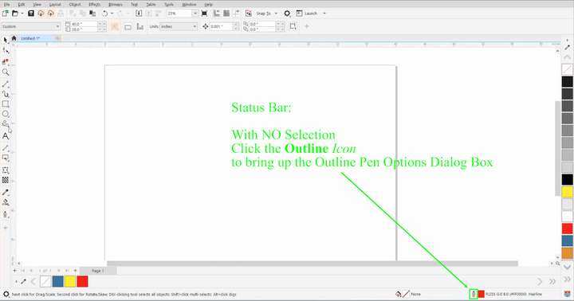Screen dimensions: 574x301
Task: Toggle show grid button
Action: (226, 14)
